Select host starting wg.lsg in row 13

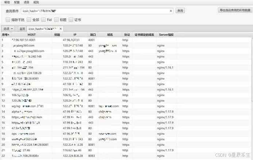[x=27, y=106]
